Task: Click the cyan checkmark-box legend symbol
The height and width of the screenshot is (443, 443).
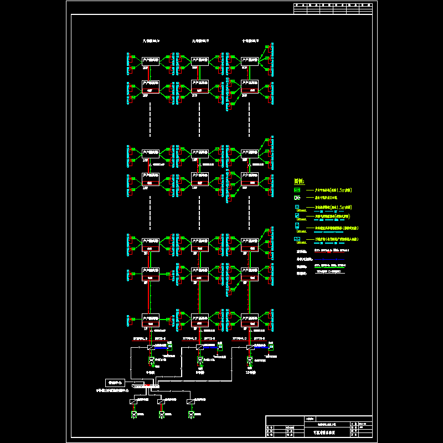Action: [297, 216]
